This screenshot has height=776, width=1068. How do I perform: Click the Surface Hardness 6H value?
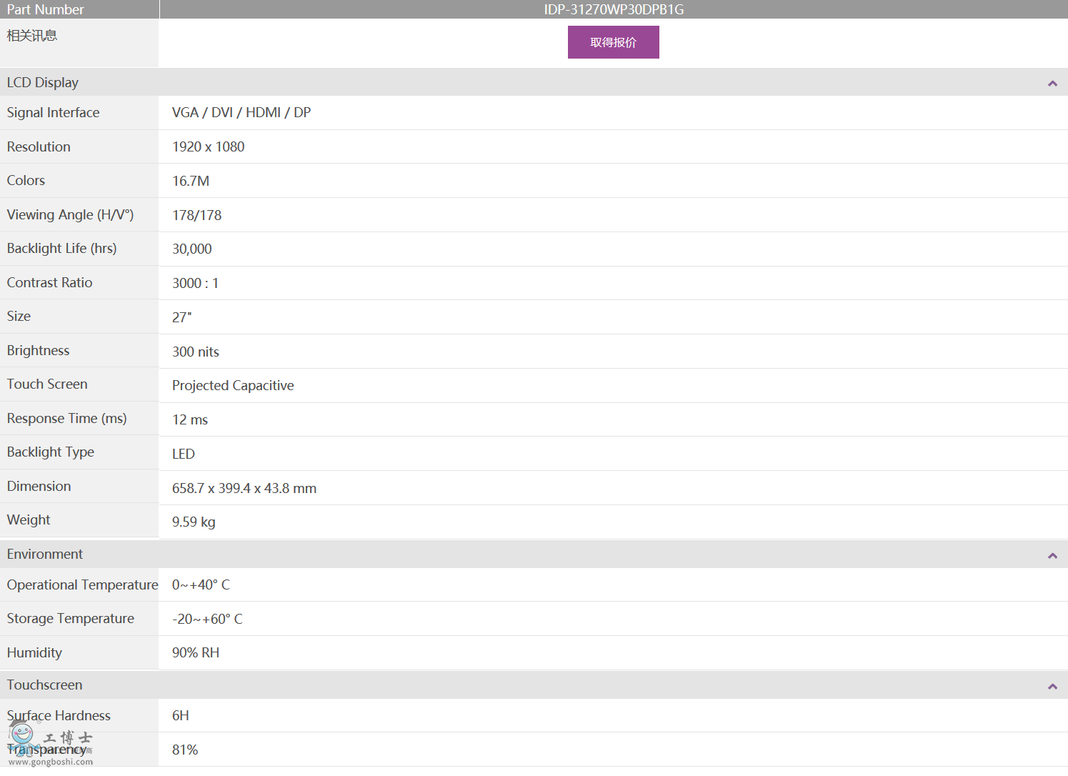point(181,716)
